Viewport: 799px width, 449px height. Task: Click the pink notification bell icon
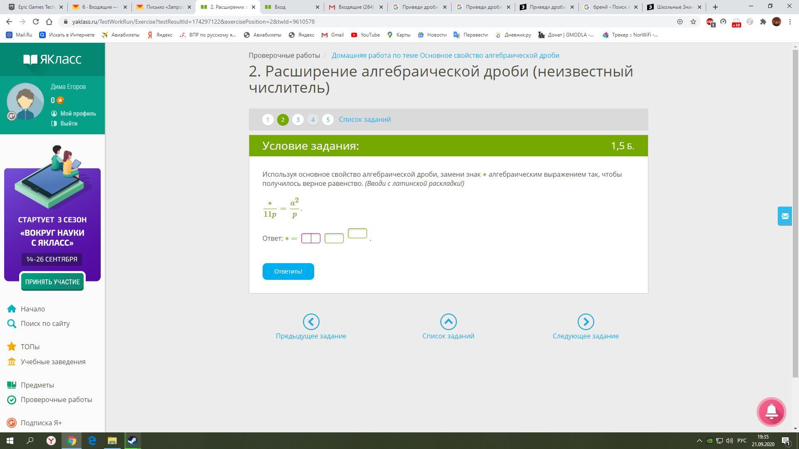click(x=771, y=412)
